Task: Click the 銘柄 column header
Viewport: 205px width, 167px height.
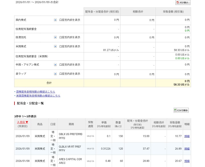Action: click(x=71, y=124)
